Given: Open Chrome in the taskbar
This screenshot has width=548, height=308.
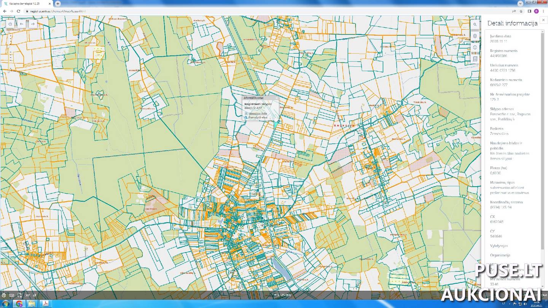Looking at the screenshot, I should pyautogui.click(x=19, y=304).
